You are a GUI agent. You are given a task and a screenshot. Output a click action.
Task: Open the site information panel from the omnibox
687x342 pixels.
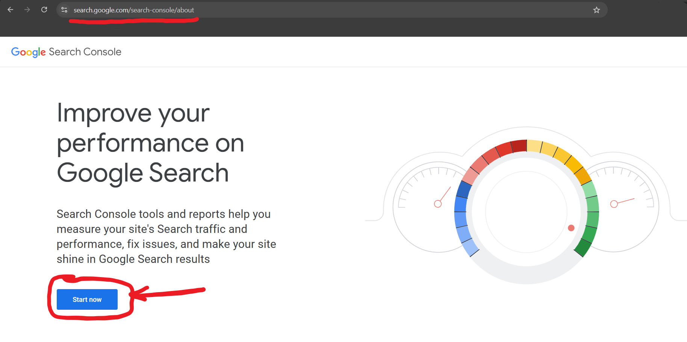point(64,10)
